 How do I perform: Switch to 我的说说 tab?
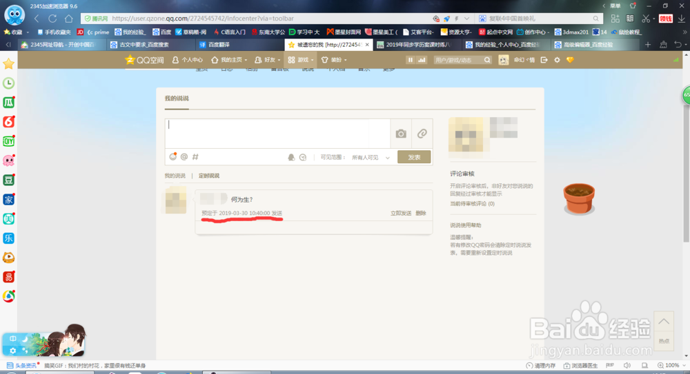click(x=175, y=176)
